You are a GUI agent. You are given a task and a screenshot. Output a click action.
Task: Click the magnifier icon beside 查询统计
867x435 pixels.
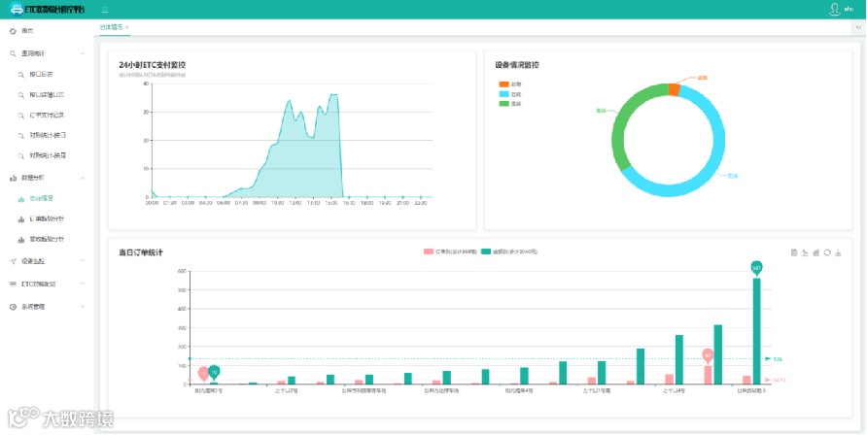click(14, 53)
